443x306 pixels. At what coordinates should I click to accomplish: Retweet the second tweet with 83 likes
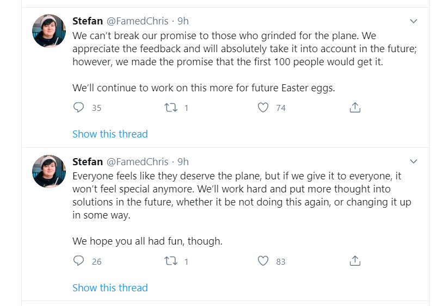click(x=170, y=261)
